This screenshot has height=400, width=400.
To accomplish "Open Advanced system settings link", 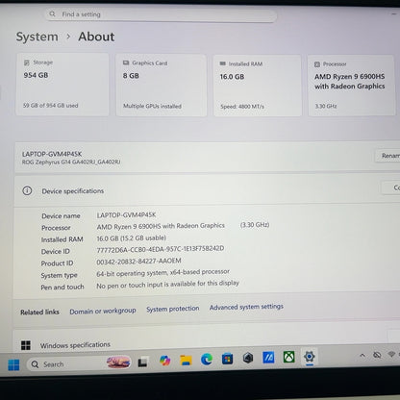I will (x=246, y=307).
